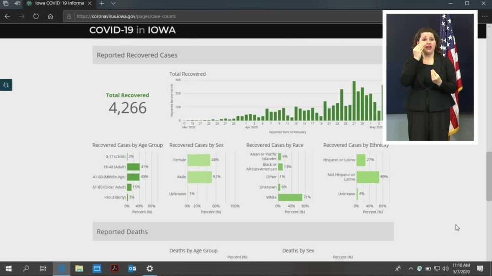Image resolution: width=492 pixels, height=276 pixels.
Task: Open Windows Search from the taskbar
Action: [x=25, y=269]
